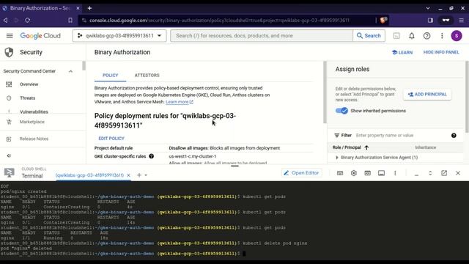Open Release Notes in the sidebar
Viewport: 469px width, 264px height.
coord(34,139)
